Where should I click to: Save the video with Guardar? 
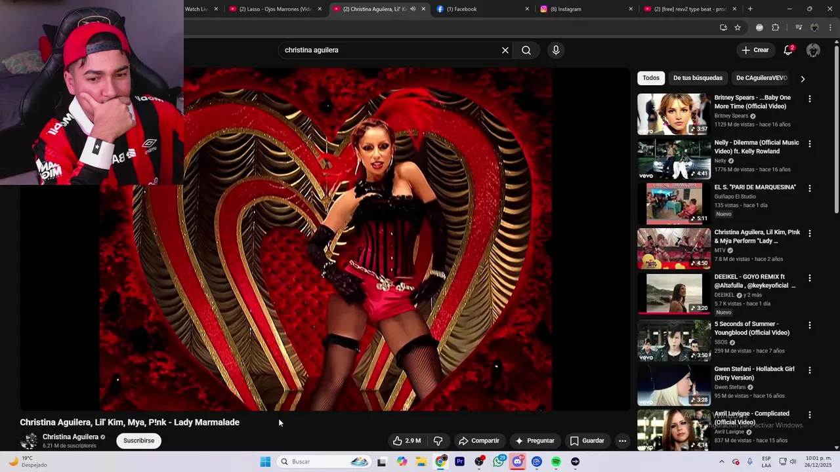pyautogui.click(x=587, y=441)
